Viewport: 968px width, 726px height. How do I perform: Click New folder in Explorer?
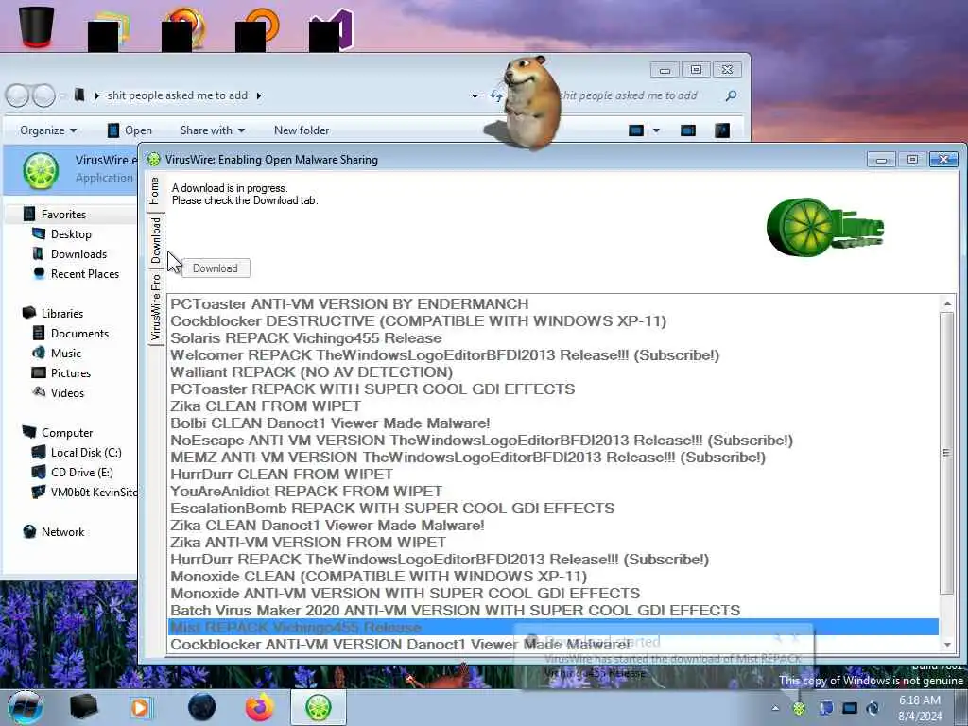[x=302, y=130]
